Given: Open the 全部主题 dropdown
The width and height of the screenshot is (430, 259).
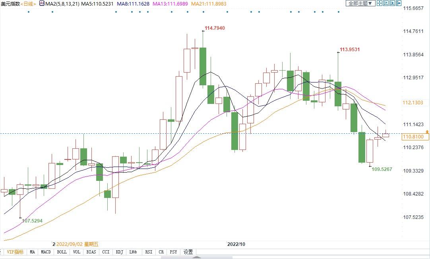Looking at the screenshot, I should tap(360, 4).
